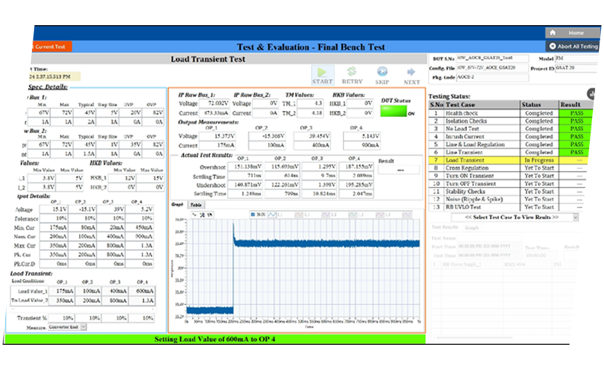The image size is (604, 370).
Task: Click the Home house icon
Action: click(553, 33)
